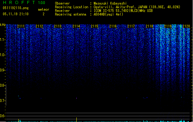Click the 0.8 frequency axis label
The height and width of the screenshot is (122, 193).
[x=2, y=85]
